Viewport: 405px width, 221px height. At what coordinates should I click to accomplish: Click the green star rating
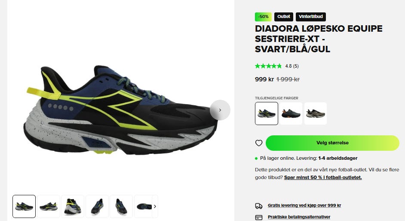point(268,66)
